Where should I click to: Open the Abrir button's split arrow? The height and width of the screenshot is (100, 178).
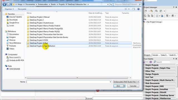pyautogui.click(x=124, y=86)
